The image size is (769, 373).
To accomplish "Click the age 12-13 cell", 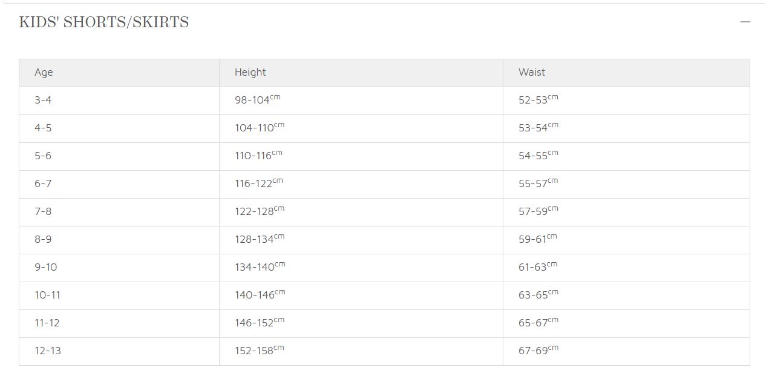I will (x=119, y=351).
